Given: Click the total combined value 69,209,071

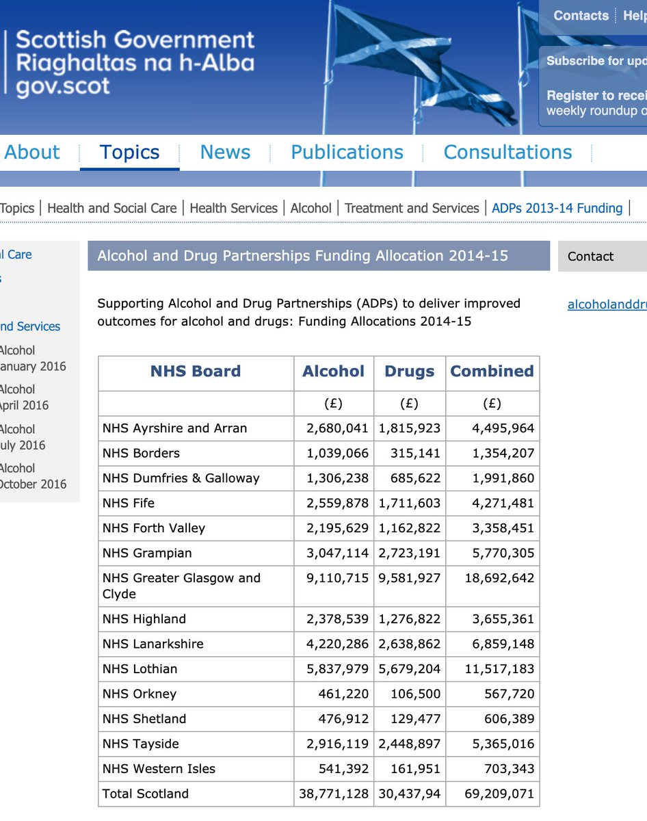Looking at the screenshot, I should tap(499, 794).
